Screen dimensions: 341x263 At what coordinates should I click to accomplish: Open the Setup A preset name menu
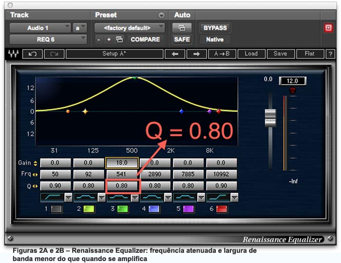[114, 54]
